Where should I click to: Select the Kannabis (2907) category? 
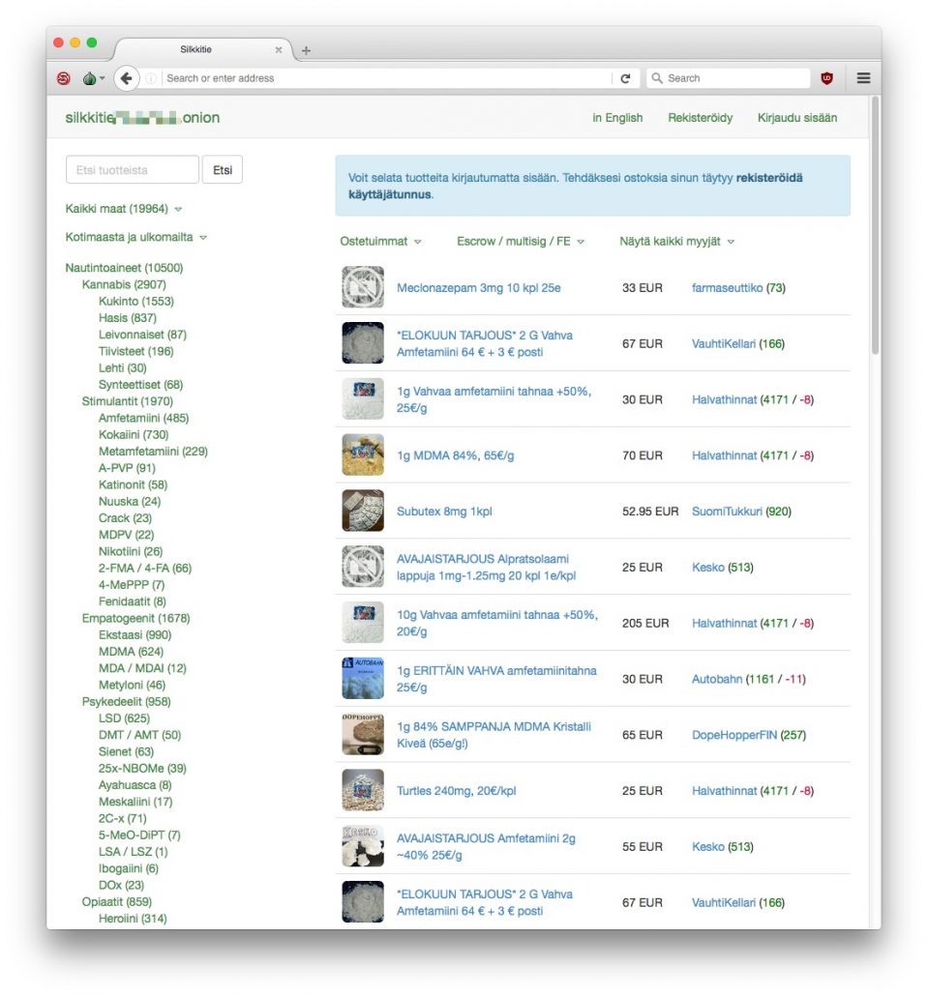(124, 284)
